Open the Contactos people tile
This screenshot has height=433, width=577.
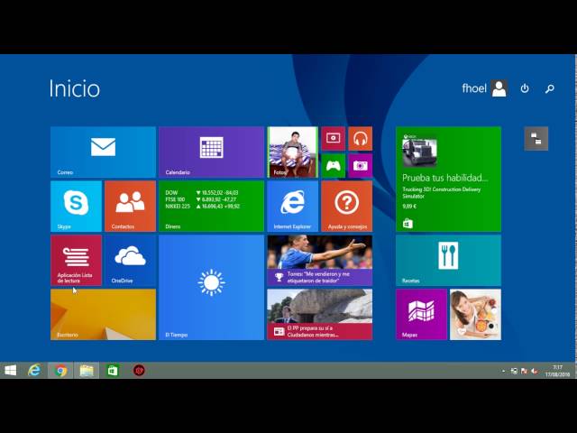(130, 207)
